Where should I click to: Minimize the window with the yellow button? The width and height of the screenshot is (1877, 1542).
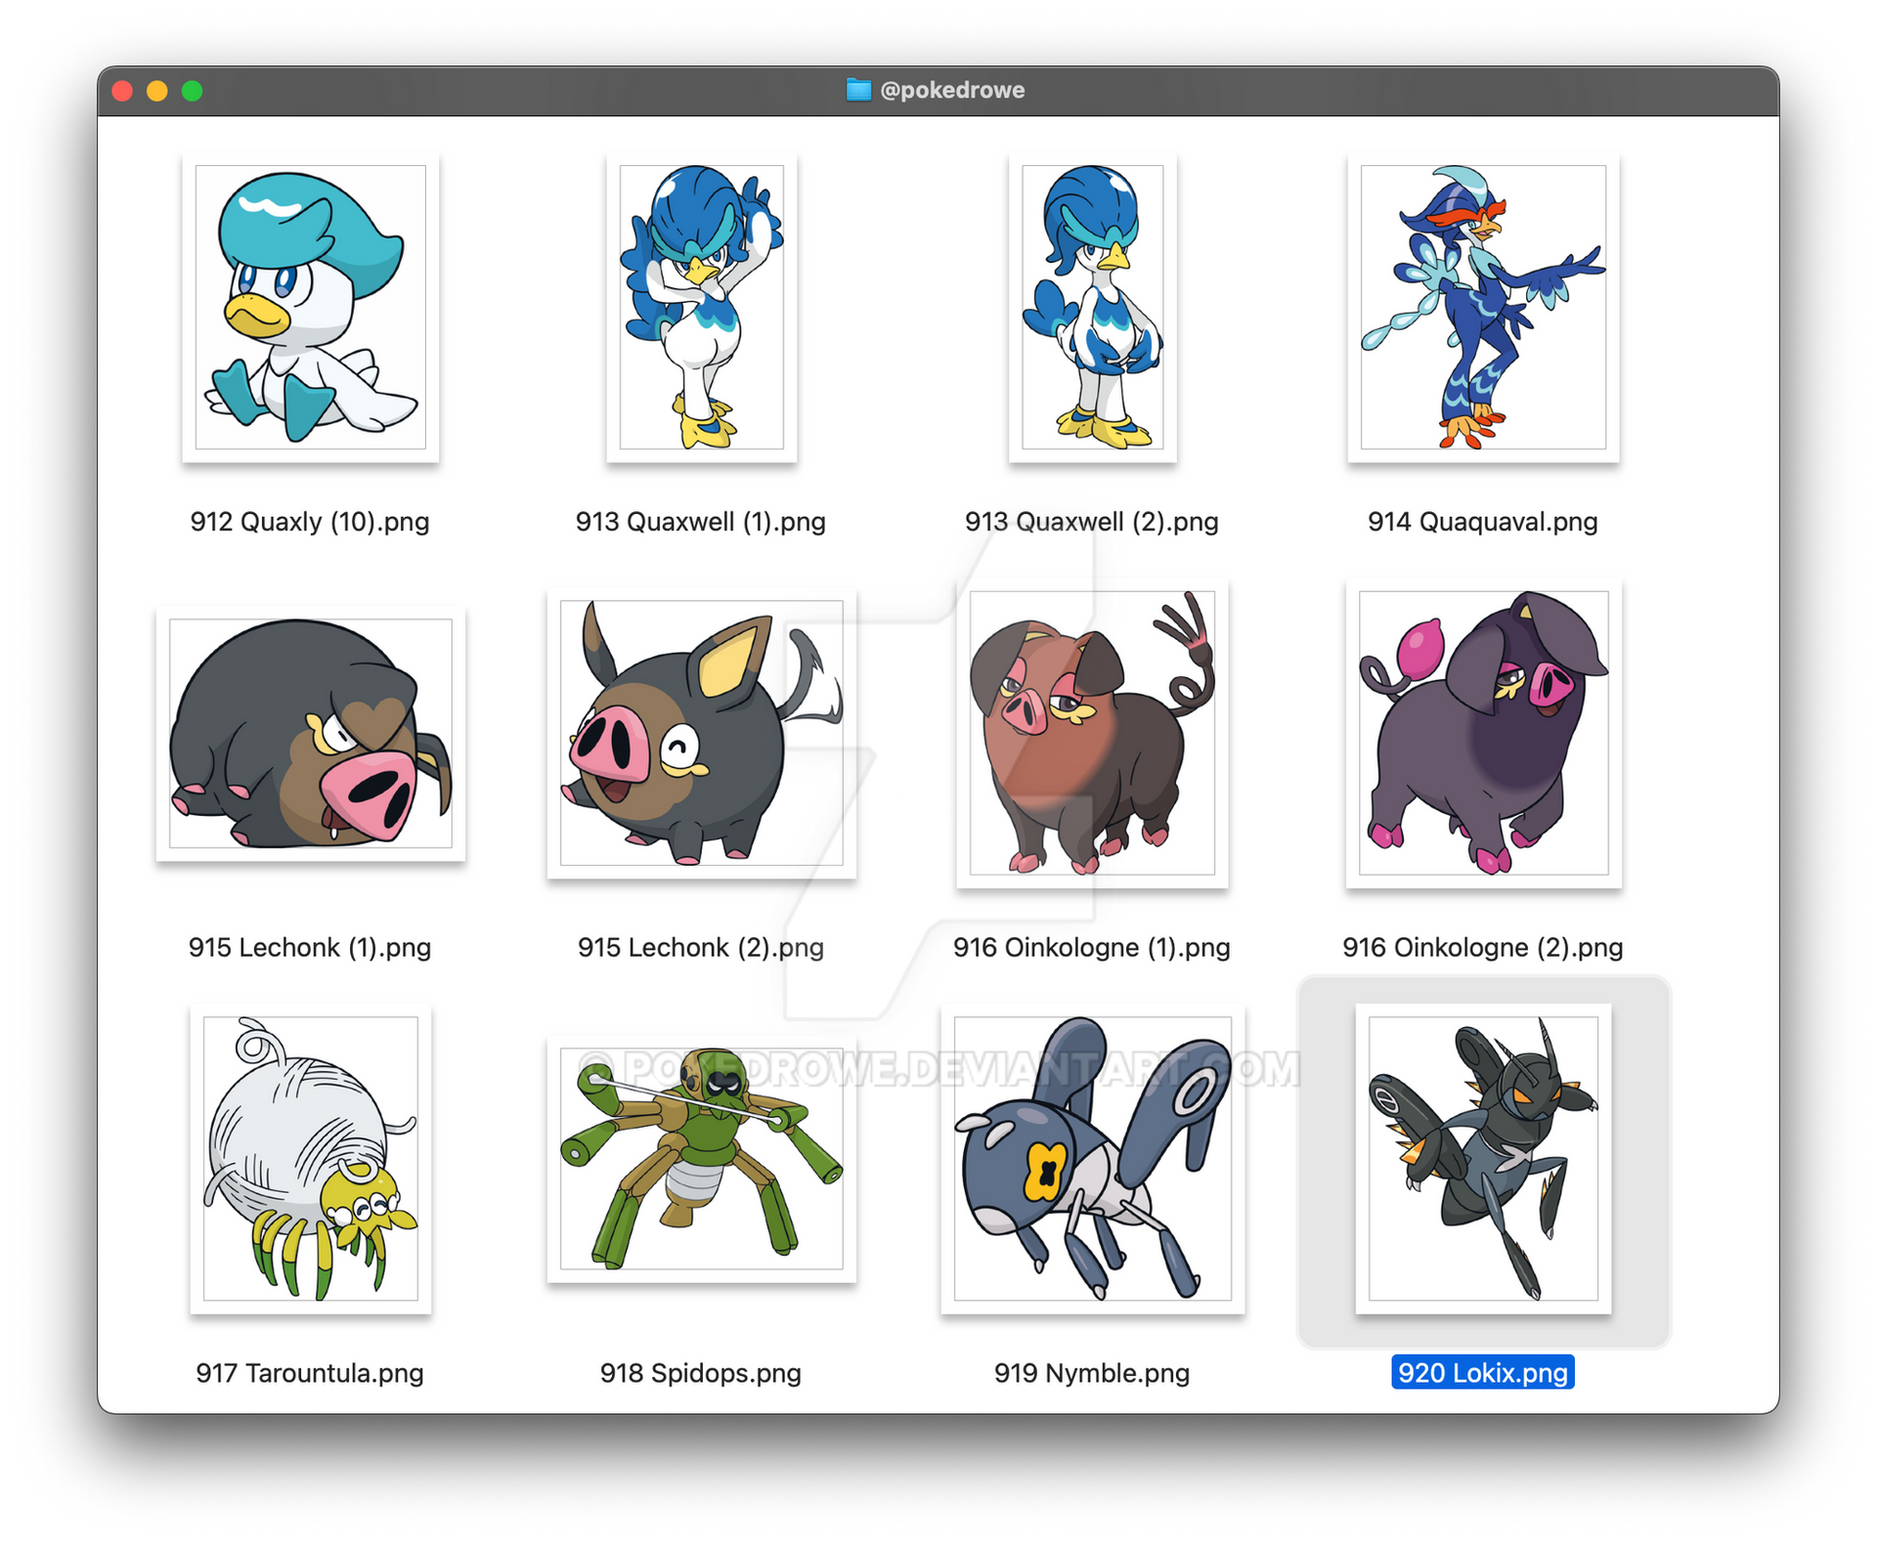[157, 91]
